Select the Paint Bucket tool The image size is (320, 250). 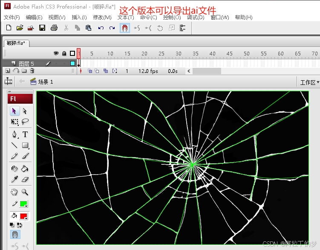pos(25,169)
